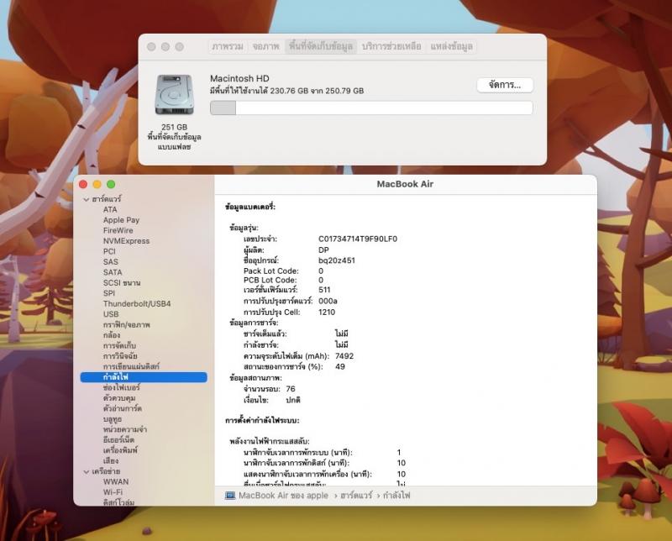Select ตัวอ่านการ์ด in the sidebar

pyautogui.click(x=122, y=408)
